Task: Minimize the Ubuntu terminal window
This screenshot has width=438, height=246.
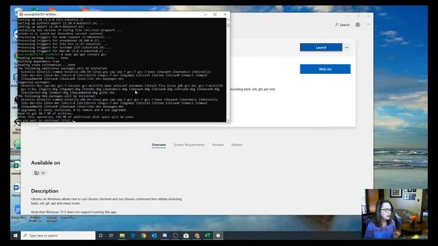Action: pyautogui.click(x=205, y=14)
